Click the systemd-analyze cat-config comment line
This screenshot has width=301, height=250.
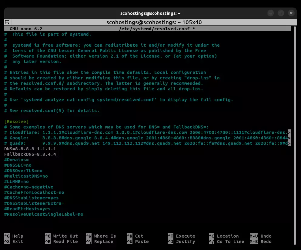[119, 100]
